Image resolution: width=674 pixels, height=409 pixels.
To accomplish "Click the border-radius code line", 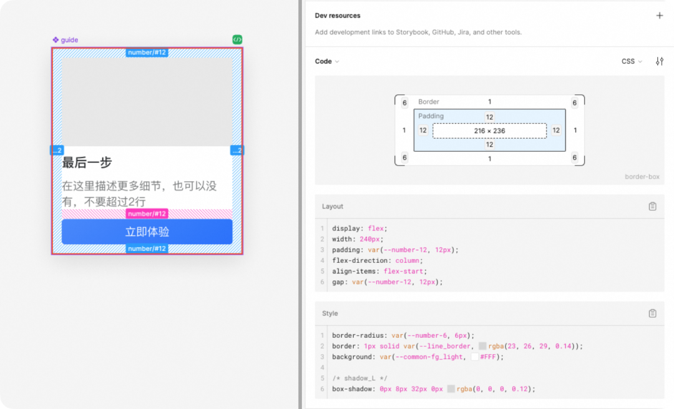I will (403, 335).
